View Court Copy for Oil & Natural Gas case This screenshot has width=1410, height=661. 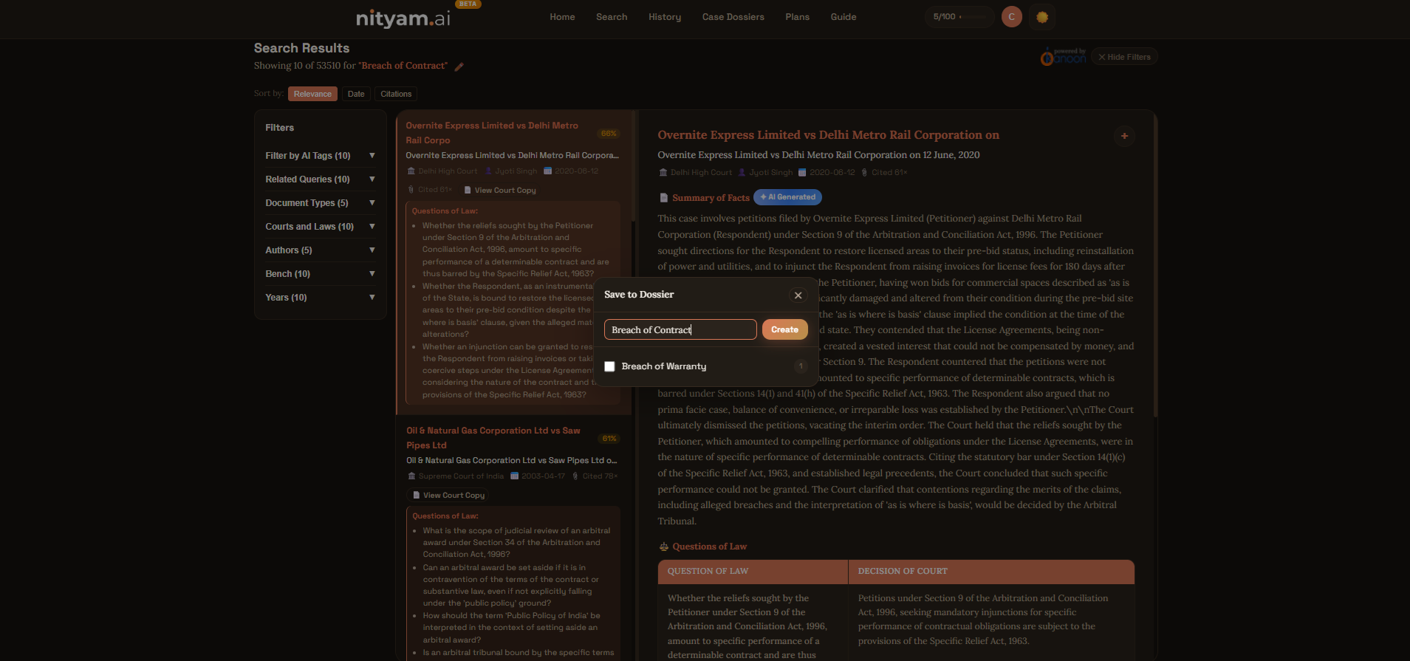[449, 496]
